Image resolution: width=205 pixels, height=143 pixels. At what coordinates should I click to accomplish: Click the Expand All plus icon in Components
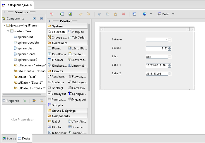[34, 18]
